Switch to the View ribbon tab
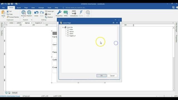Screen dimensions: 178x100 tap(33, 7)
